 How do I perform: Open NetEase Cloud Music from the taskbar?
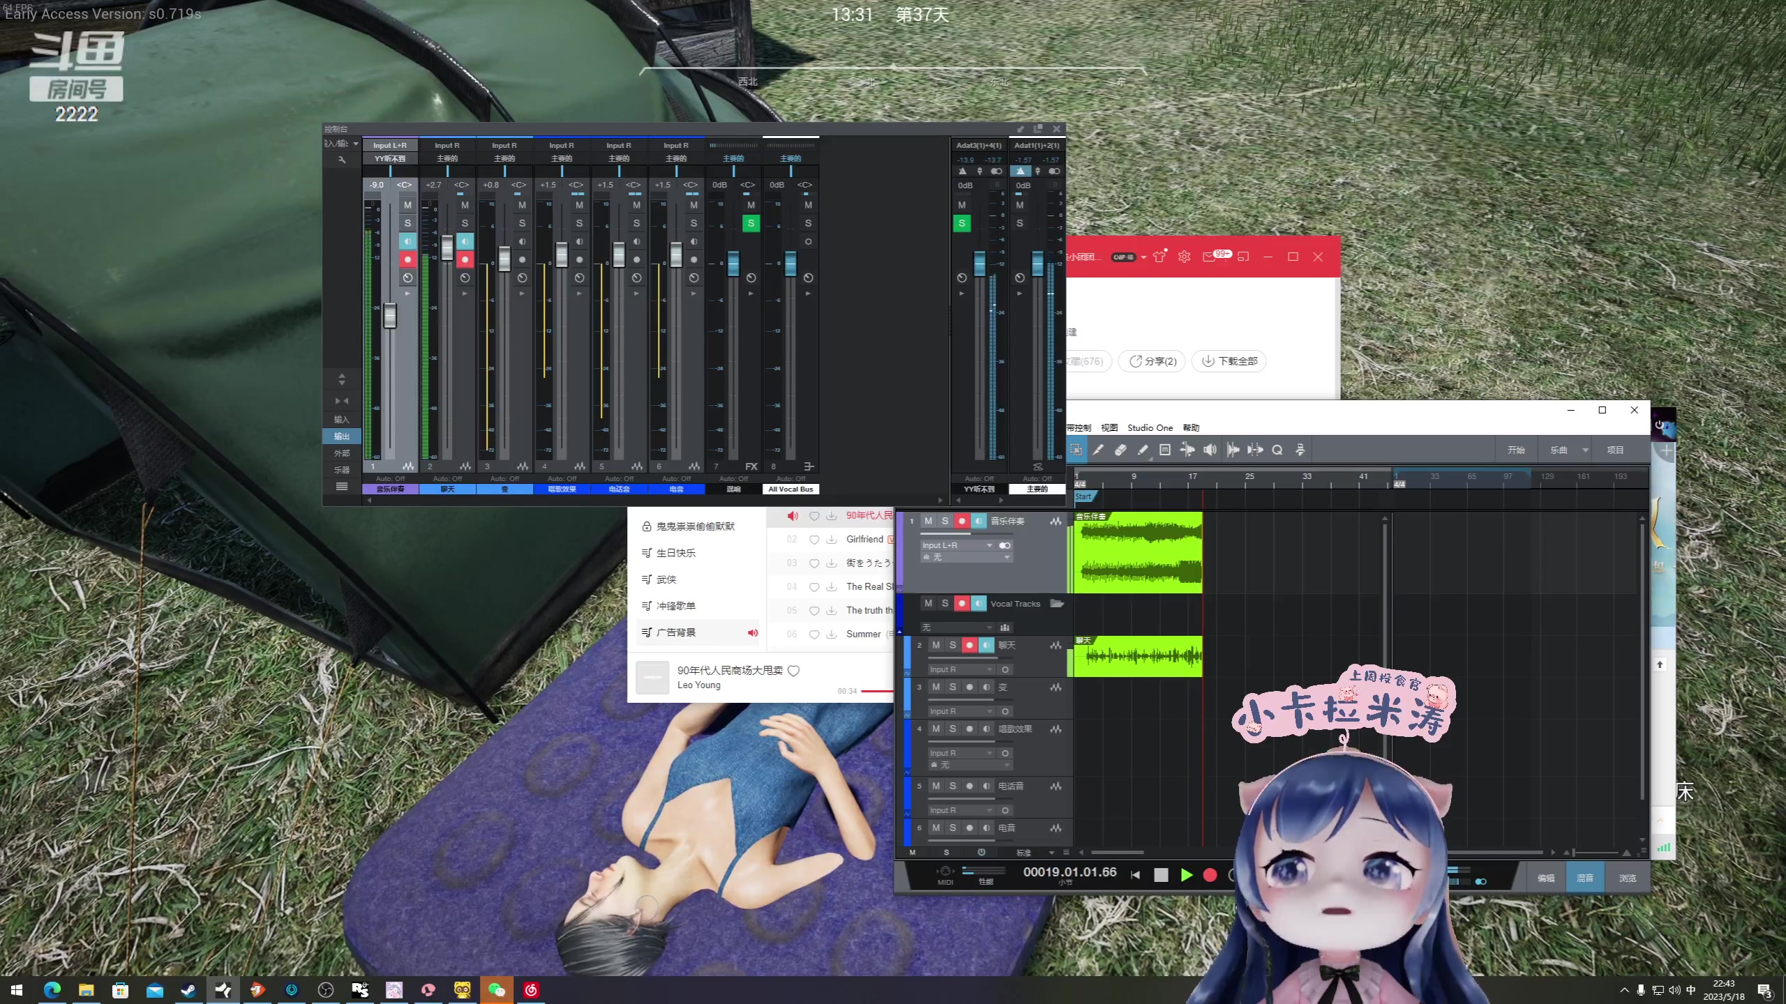(x=530, y=990)
